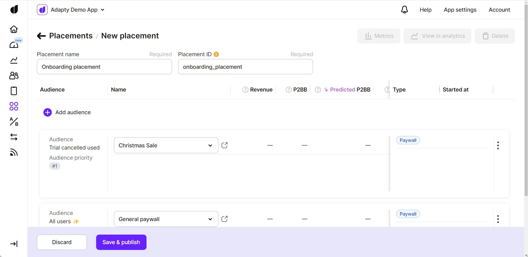Open the users profiles sidebar icon

[x=14, y=76]
